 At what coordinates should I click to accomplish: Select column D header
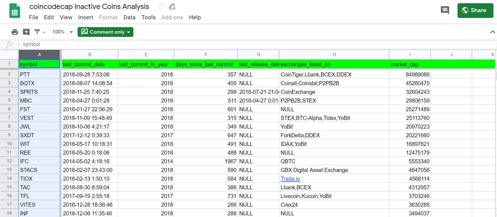coord(90,55)
